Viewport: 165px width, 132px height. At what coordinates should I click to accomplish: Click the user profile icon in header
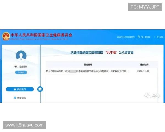click(x=139, y=37)
